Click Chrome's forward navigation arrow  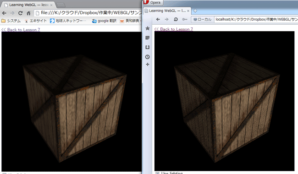coord(12,13)
